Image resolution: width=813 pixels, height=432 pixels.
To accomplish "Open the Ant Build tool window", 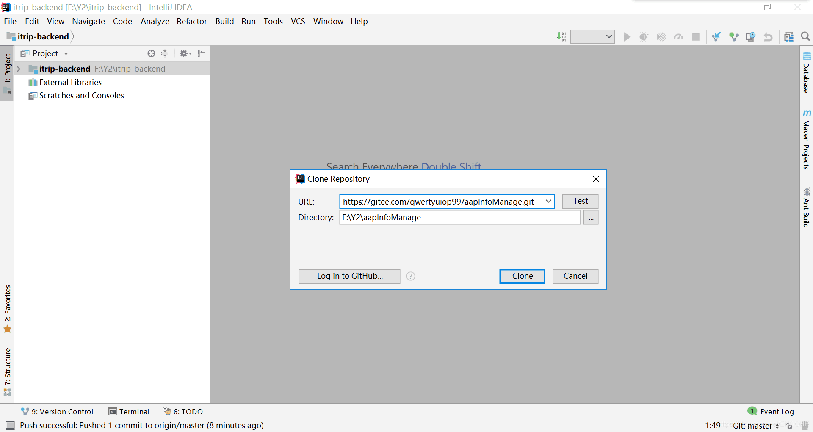I will click(807, 208).
